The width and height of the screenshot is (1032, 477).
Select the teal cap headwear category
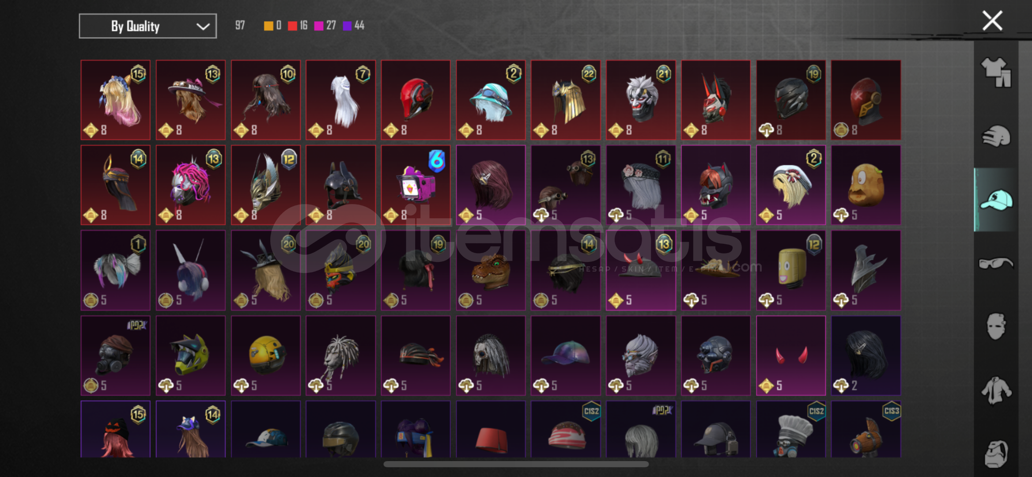coord(996,200)
